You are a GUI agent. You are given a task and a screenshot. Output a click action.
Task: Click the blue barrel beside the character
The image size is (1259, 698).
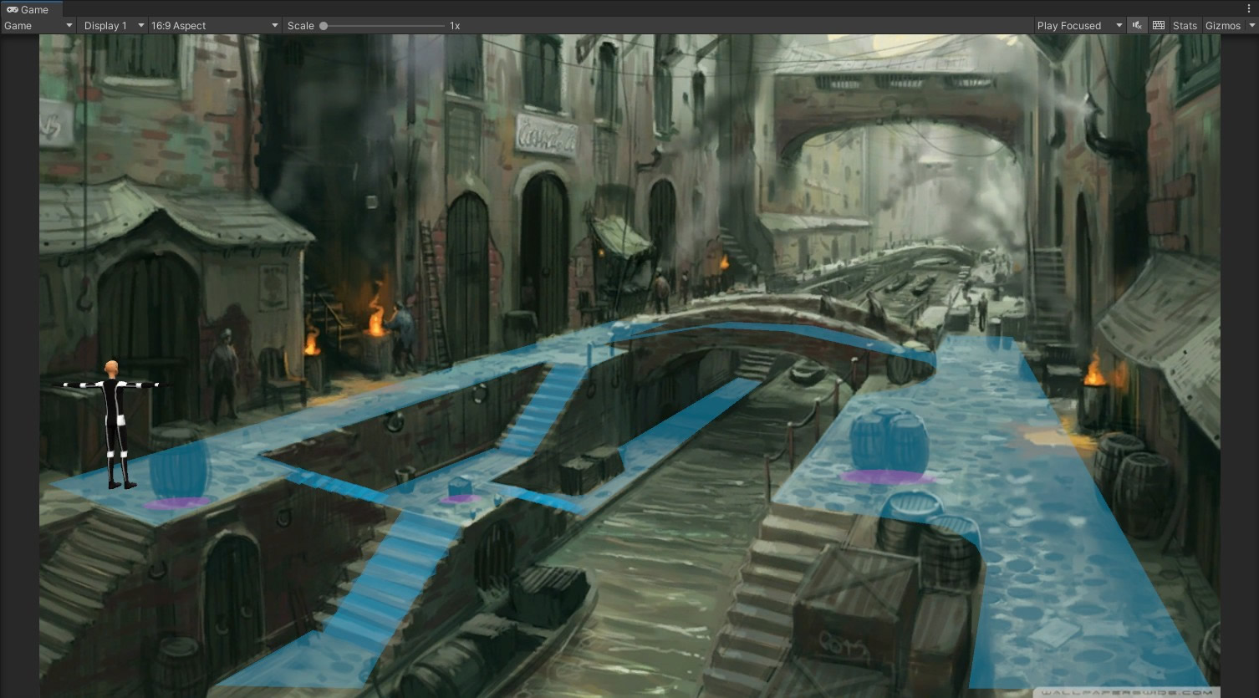[179, 469]
